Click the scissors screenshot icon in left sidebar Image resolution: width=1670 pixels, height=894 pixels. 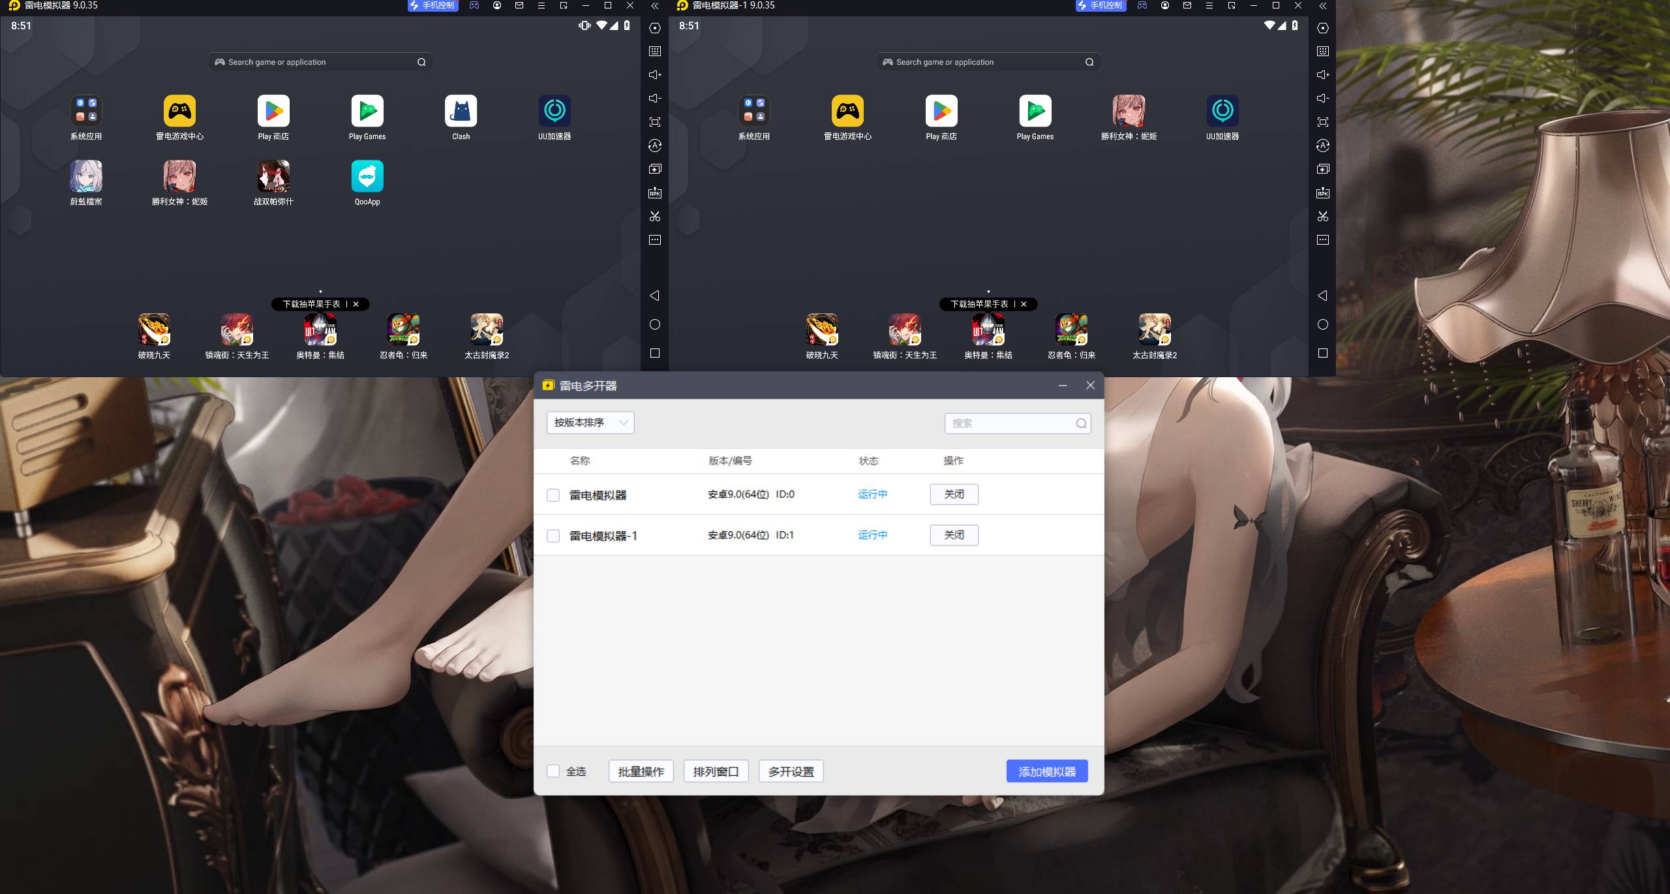655,216
